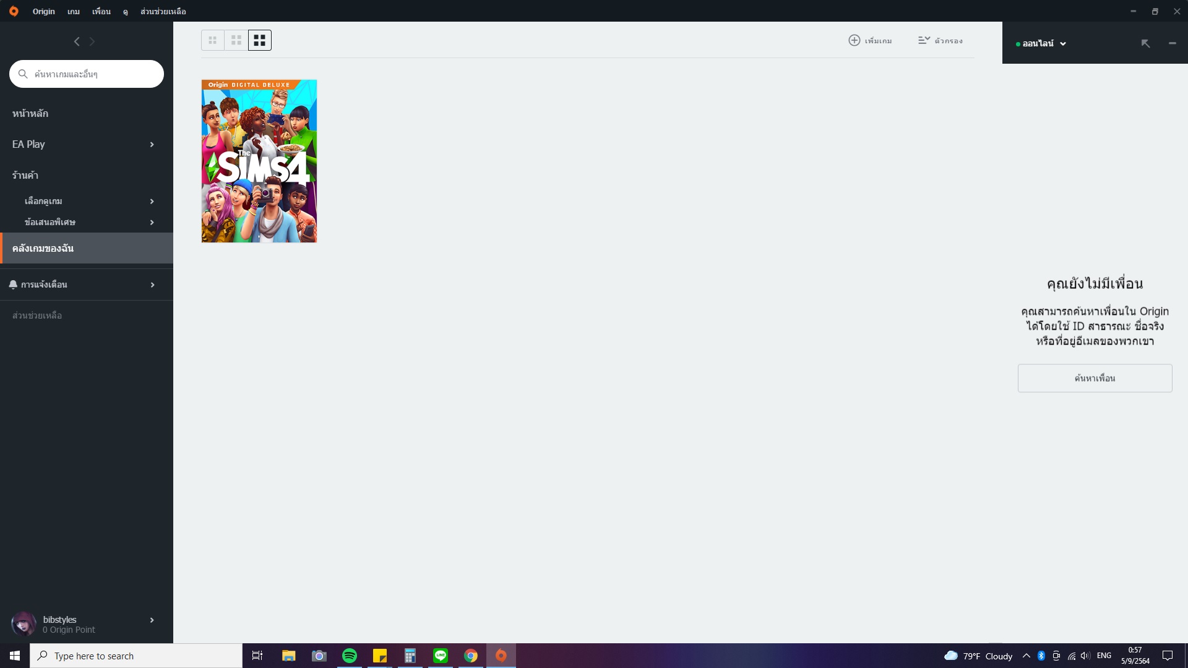Open Spotify from the taskbar
This screenshot has height=668, width=1188.
point(350,656)
